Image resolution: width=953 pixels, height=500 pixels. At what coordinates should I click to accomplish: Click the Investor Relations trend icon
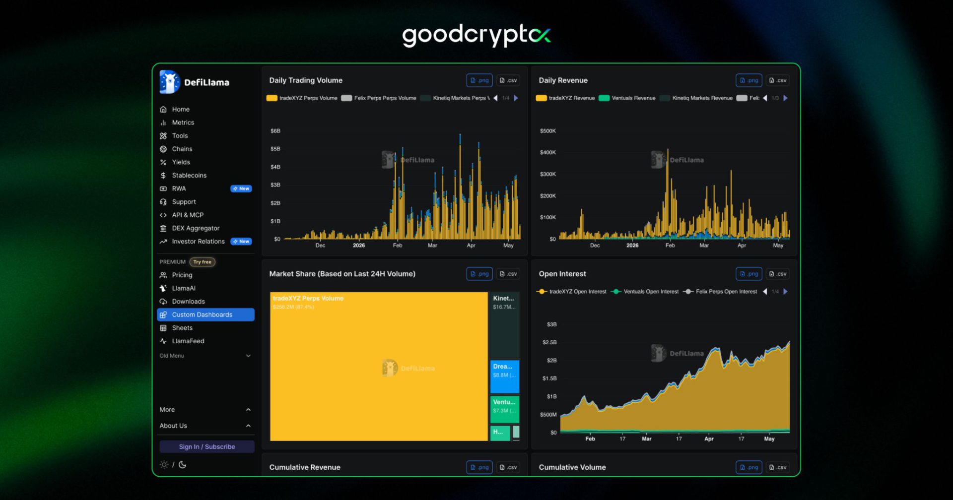coord(163,242)
